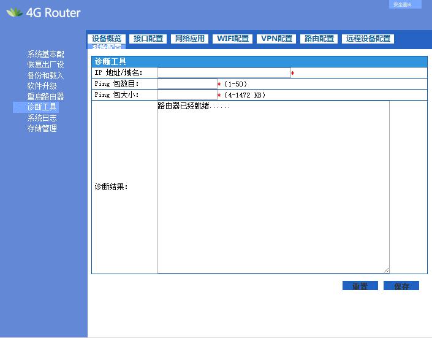Click 重启路由器 in the sidebar

click(45, 96)
